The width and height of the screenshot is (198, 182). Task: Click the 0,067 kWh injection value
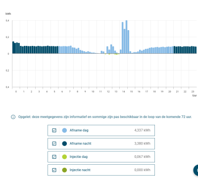point(143,157)
